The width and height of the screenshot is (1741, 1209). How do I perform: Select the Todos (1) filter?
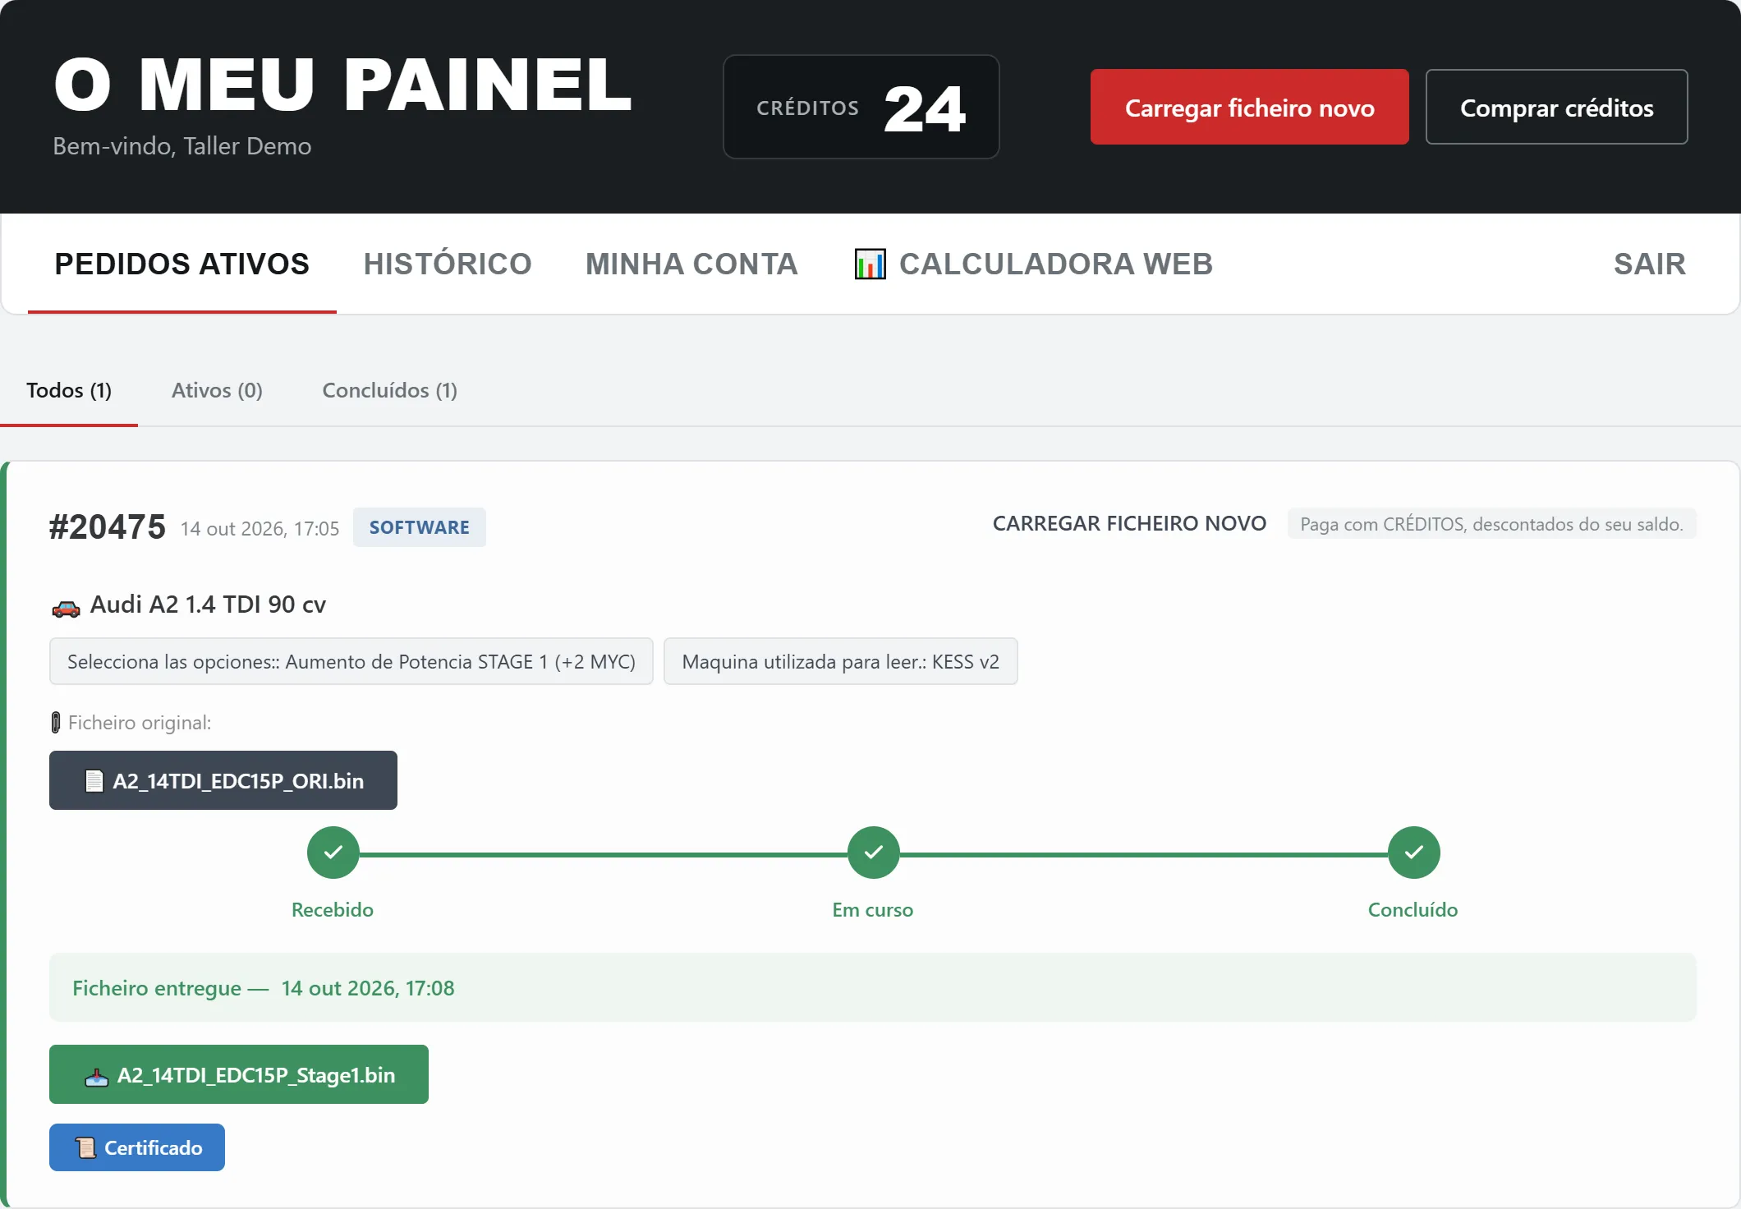tap(69, 390)
